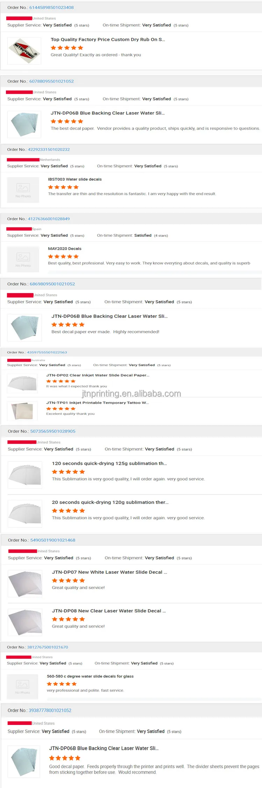Click the 120 seconds quick-drying sublimation paper thumbnail
Screen dimensions: 262x788
click(25, 475)
